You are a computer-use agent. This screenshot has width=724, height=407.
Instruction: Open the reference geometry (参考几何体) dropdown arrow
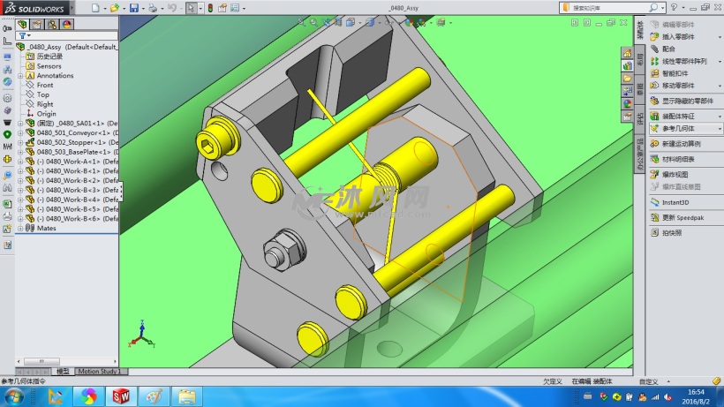click(x=720, y=129)
